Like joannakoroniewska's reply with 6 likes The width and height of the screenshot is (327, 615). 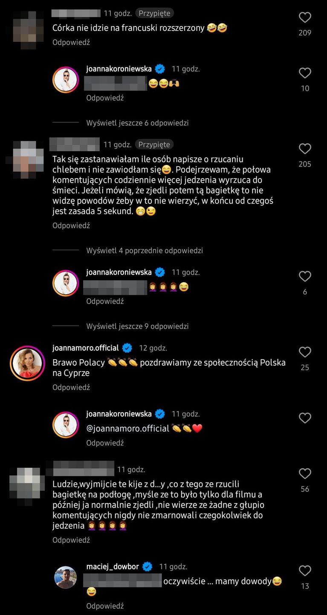pos(305,276)
